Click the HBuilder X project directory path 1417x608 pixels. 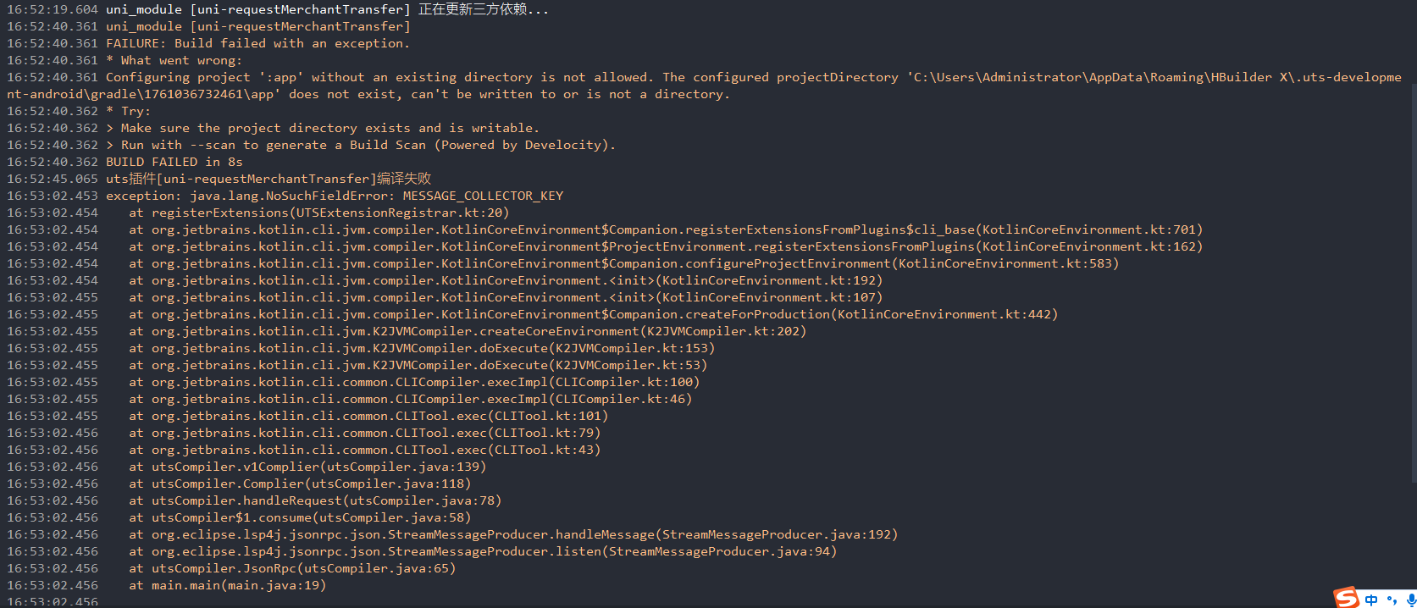pos(1152,77)
